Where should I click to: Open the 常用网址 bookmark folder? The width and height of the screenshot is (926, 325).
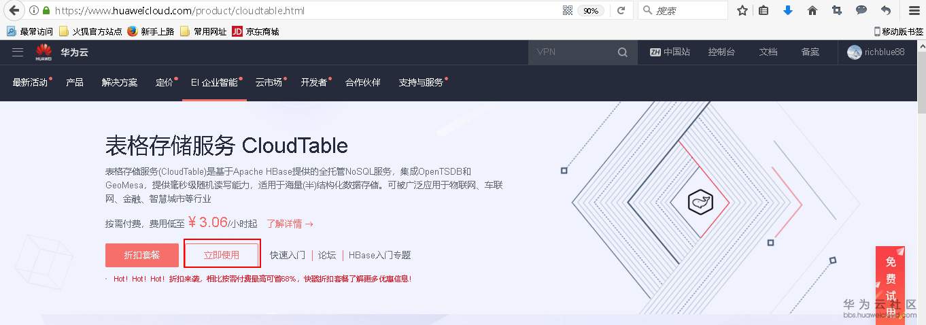[x=203, y=31]
